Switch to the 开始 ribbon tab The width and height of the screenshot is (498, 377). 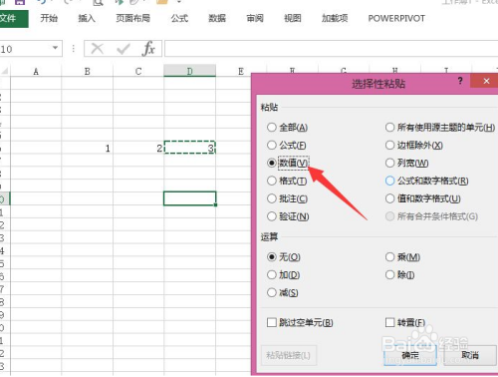(x=49, y=18)
